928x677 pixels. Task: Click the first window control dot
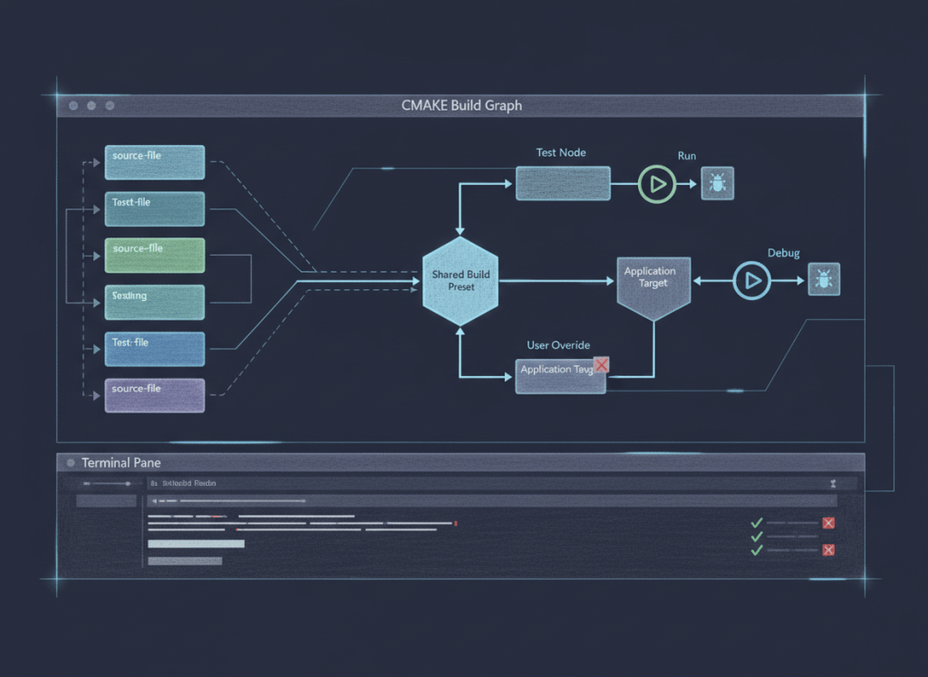[x=73, y=105]
